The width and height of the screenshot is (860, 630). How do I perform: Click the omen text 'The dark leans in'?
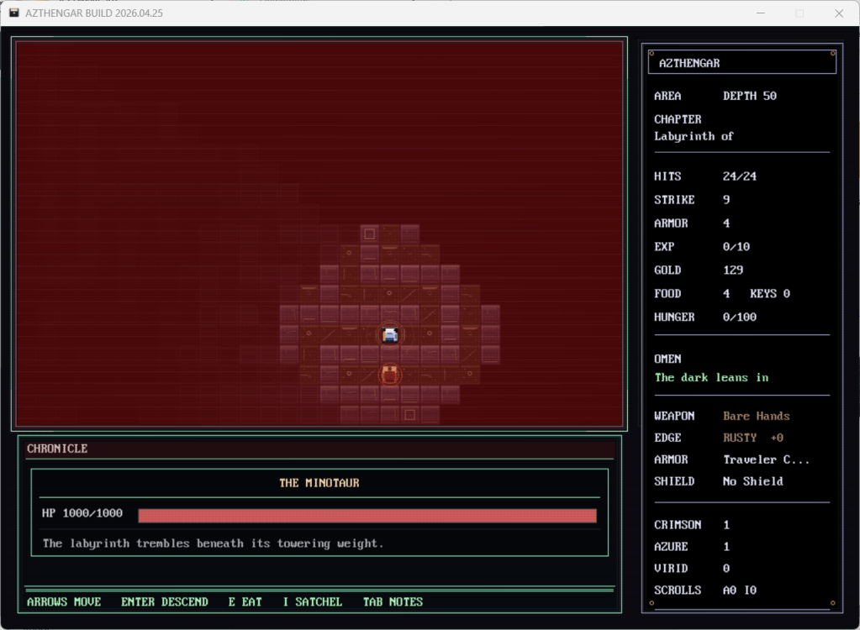coord(711,377)
